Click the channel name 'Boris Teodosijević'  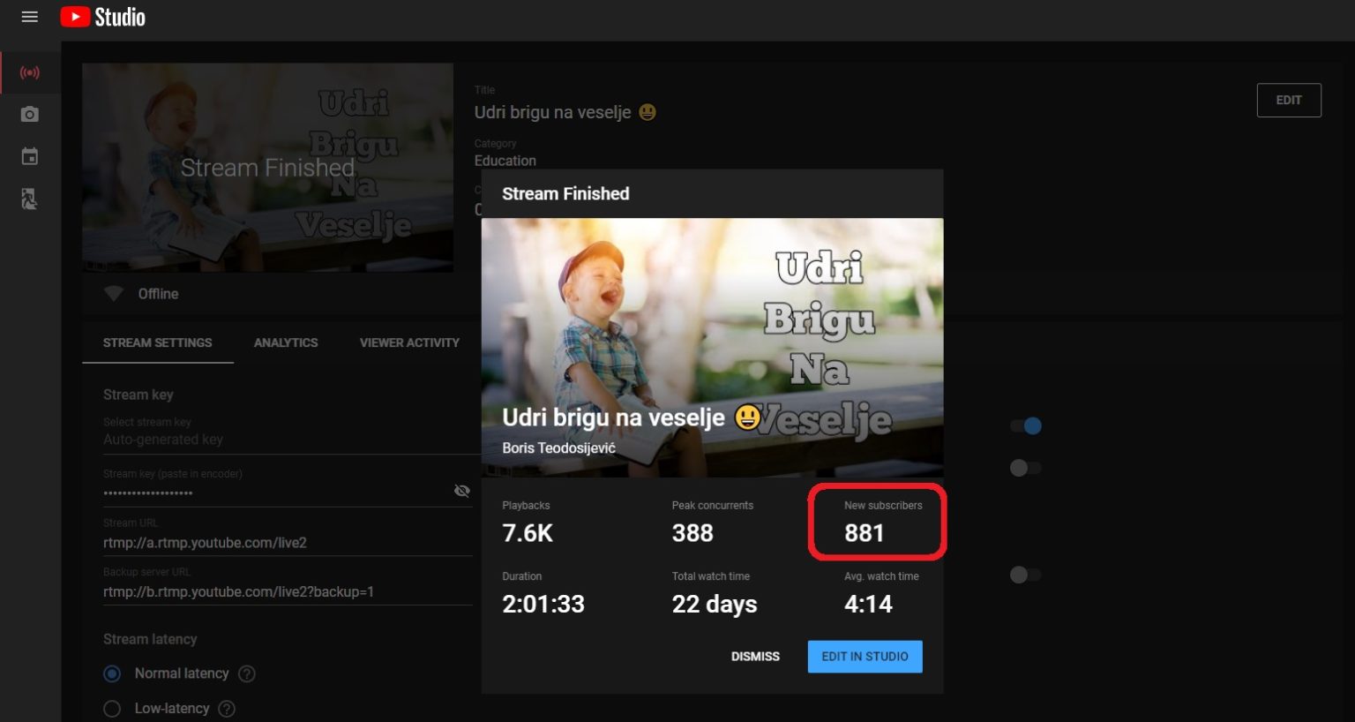(559, 448)
